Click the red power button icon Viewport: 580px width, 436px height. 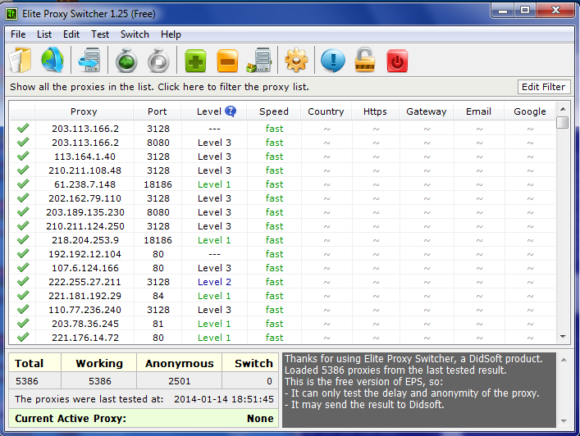point(397,61)
